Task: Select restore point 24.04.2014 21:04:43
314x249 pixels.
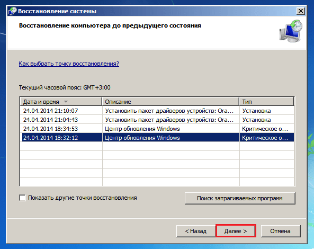Action: pyautogui.click(x=157, y=120)
